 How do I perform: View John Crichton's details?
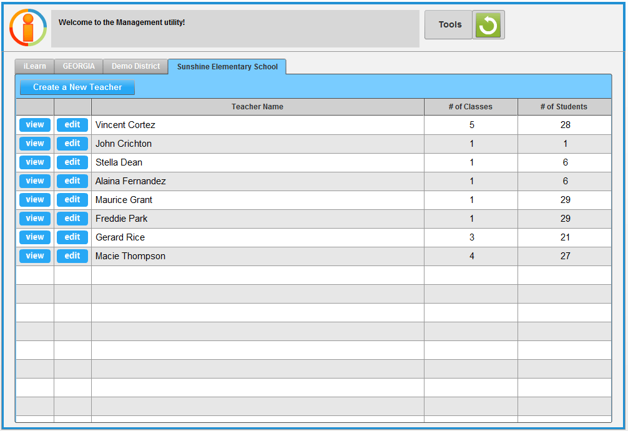[x=35, y=144]
